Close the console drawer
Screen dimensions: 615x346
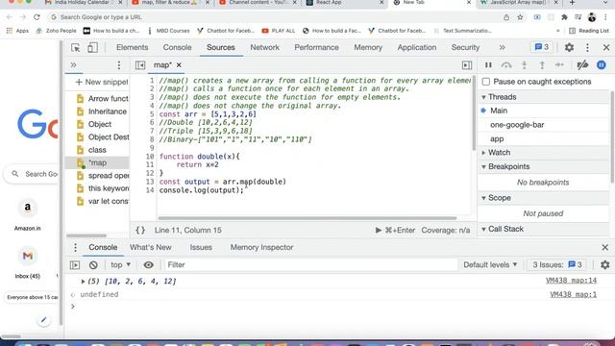[x=604, y=248]
